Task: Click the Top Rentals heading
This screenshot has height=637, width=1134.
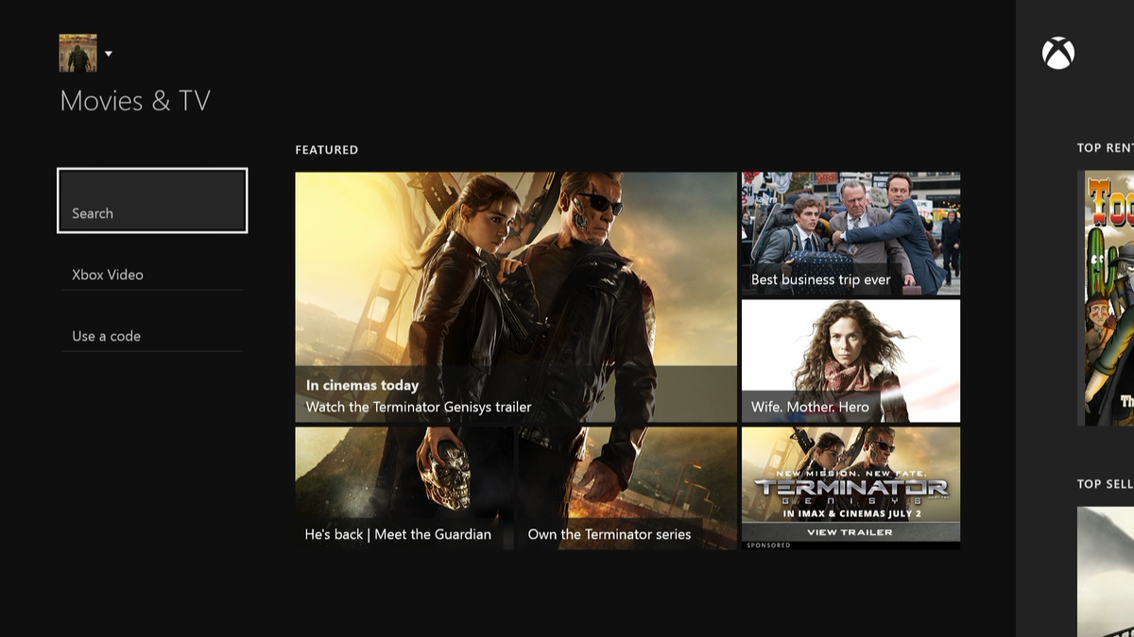Action: point(1106,147)
